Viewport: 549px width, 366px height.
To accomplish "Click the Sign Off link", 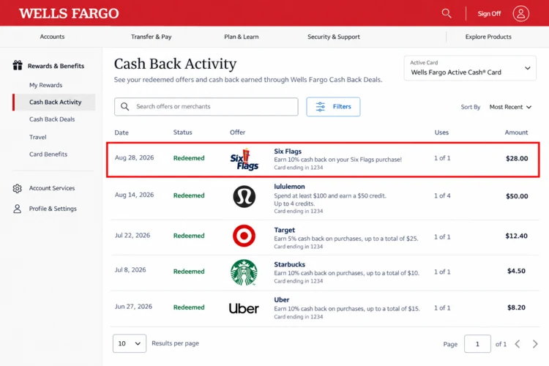I will 489,14.
